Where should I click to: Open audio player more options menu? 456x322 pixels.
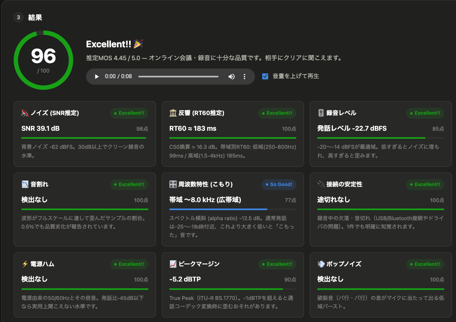(x=244, y=77)
